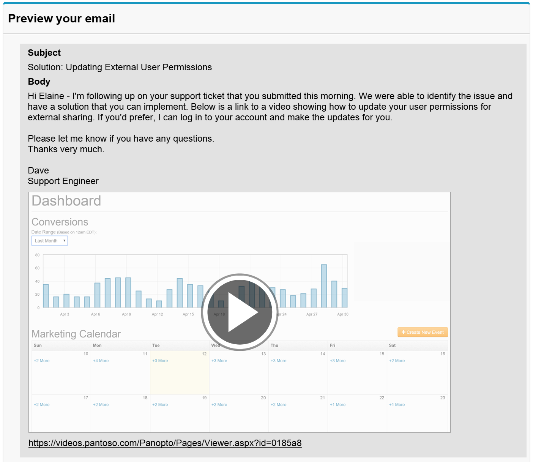Click the email subject line text

click(120, 67)
